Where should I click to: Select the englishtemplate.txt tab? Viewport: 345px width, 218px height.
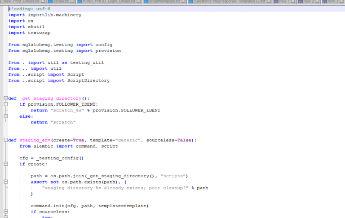(164, 1)
